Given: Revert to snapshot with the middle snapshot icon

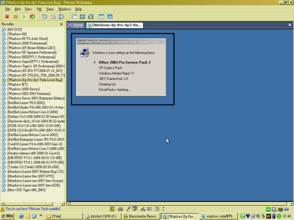Looking at the screenshot, I should point(53,16).
